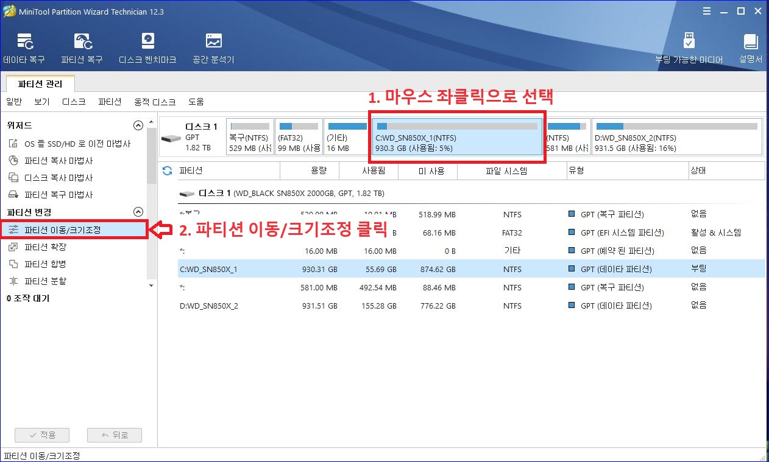
Task: Open 부팅 가능한 미디어 builder
Action: pos(689,49)
